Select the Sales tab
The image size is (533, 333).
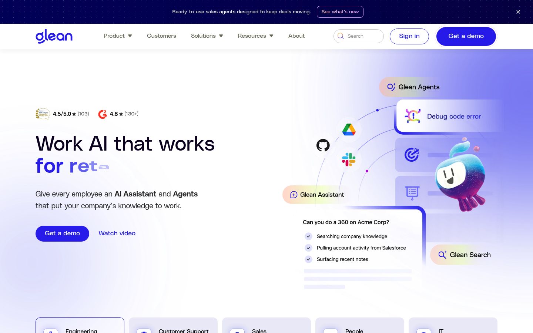266,326
